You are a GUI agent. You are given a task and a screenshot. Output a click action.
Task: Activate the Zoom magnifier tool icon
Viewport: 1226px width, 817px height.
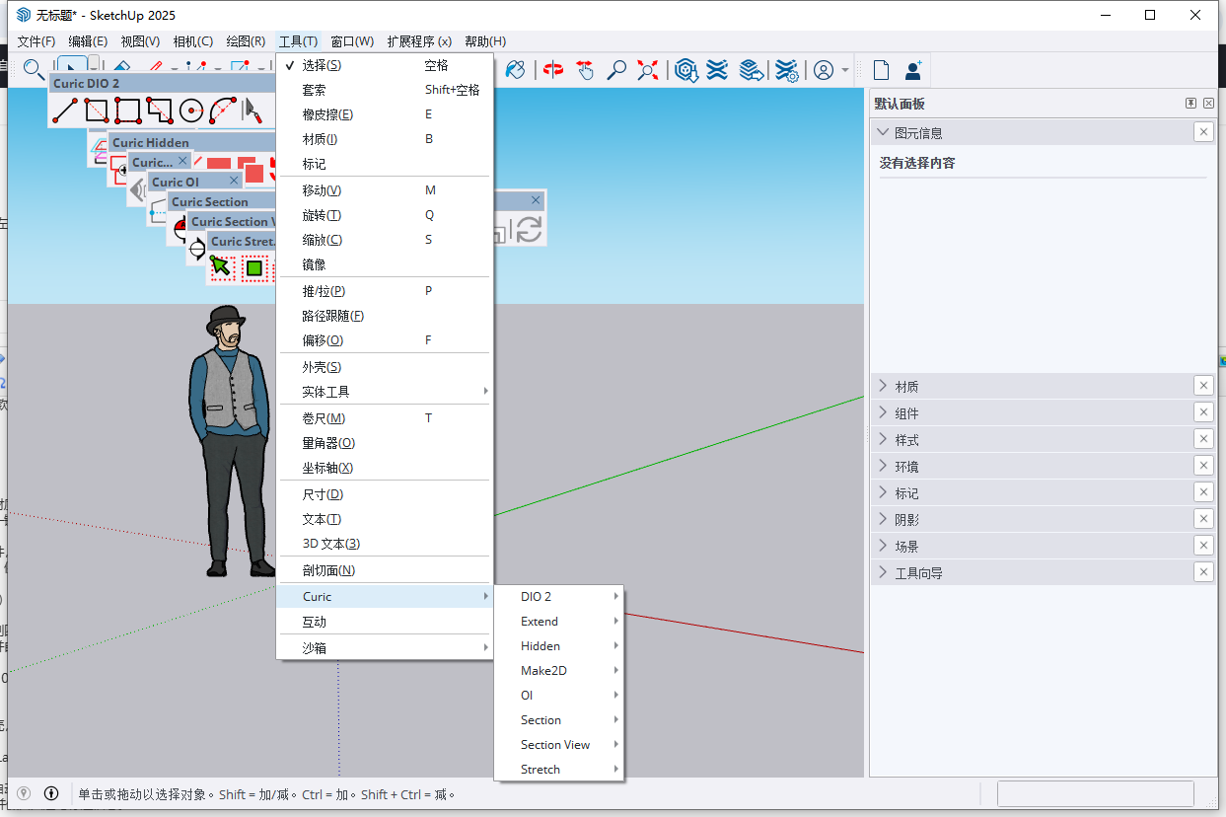pyautogui.click(x=616, y=70)
